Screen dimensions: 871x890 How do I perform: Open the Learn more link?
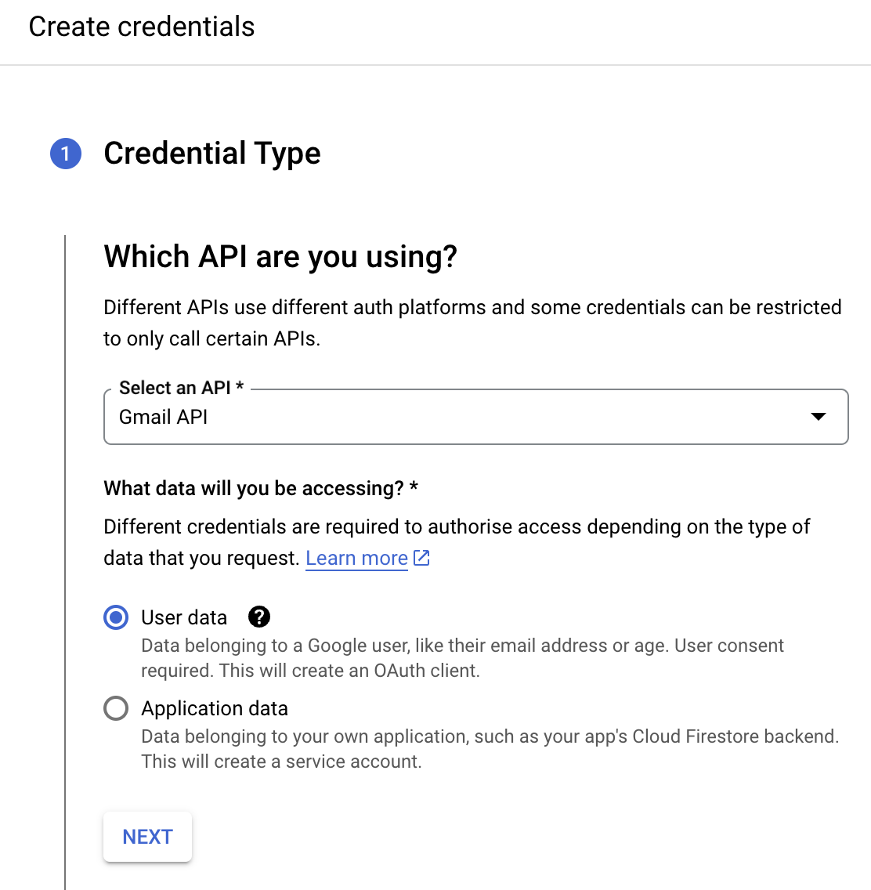click(356, 558)
